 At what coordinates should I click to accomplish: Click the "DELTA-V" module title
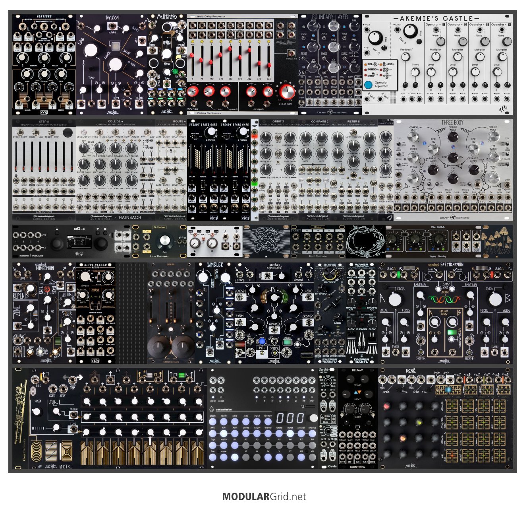click(x=357, y=371)
